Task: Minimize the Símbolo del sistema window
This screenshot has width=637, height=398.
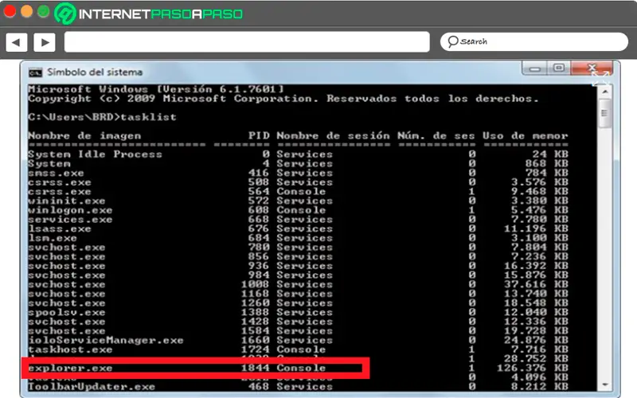Action: pos(534,68)
